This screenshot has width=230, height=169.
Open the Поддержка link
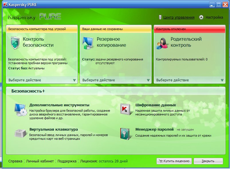pos(67,161)
